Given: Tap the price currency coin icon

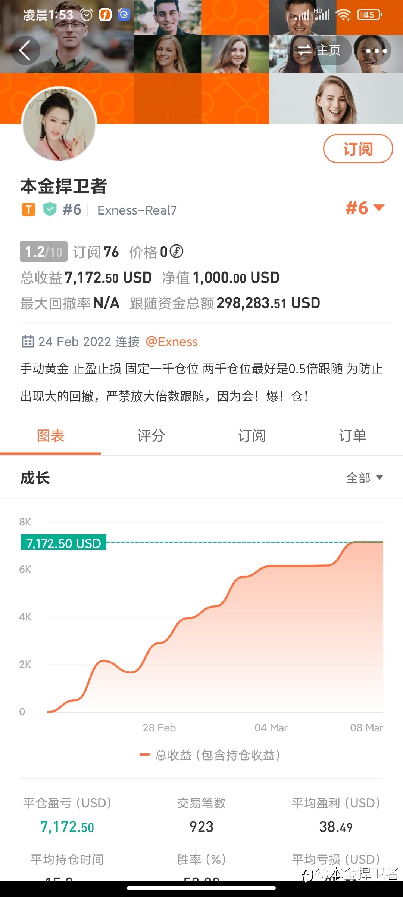Looking at the screenshot, I should click(176, 251).
